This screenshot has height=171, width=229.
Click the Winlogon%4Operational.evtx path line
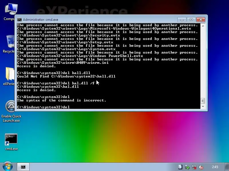[104, 28]
